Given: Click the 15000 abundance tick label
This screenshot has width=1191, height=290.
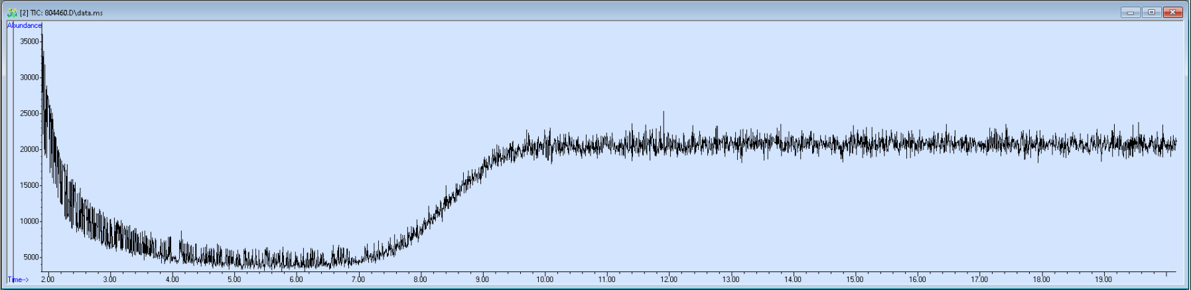Looking at the screenshot, I should [x=29, y=185].
